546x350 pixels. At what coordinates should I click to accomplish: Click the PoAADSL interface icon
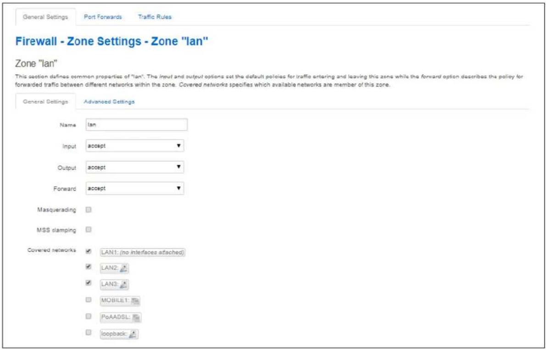137,317
